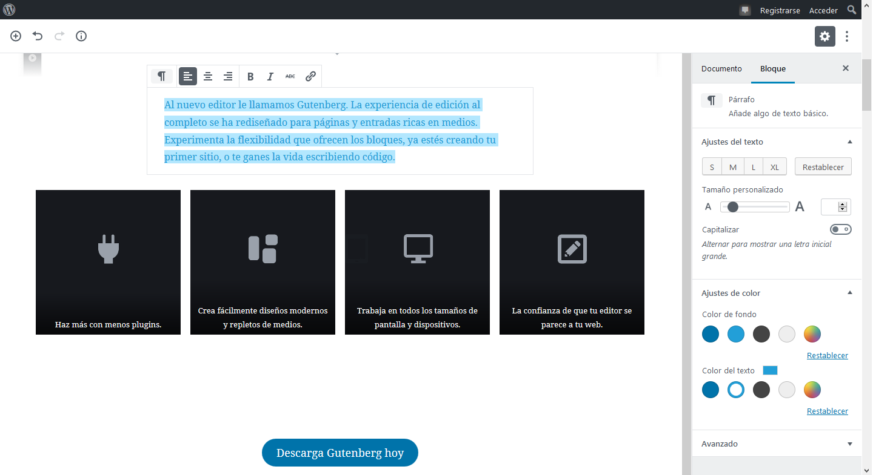Align text center
Screen dimensions: 873x475
point(208,76)
